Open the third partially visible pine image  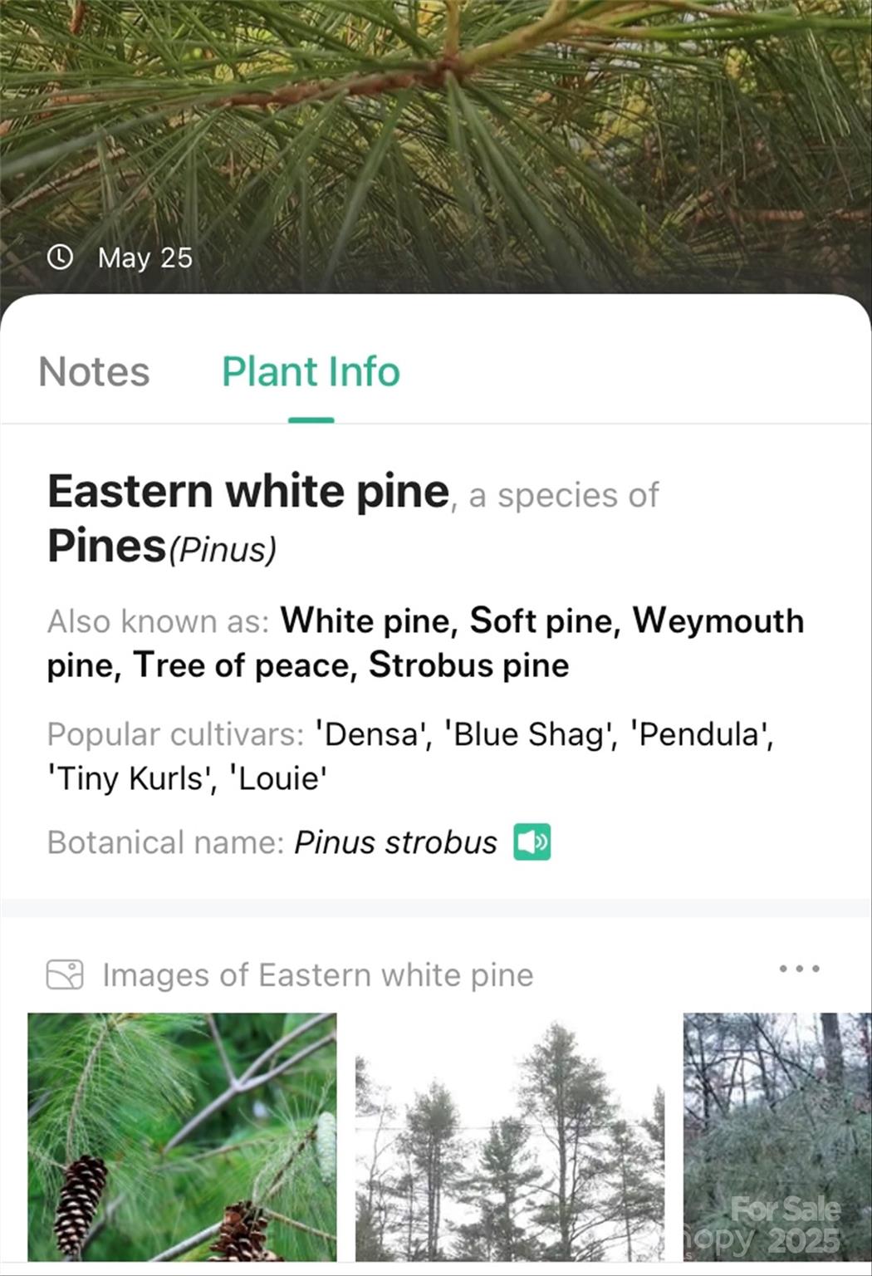(776, 1136)
